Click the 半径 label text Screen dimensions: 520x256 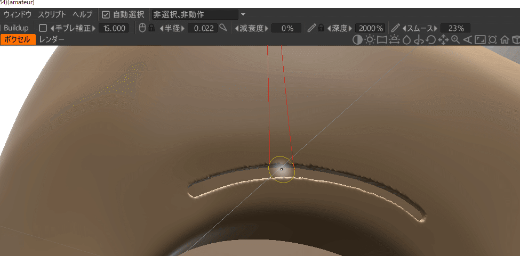coord(172,28)
